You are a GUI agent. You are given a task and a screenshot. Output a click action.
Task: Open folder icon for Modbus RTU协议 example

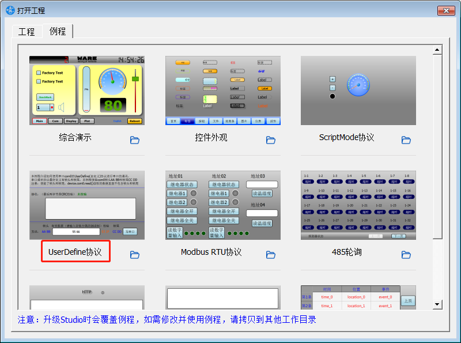click(x=270, y=255)
